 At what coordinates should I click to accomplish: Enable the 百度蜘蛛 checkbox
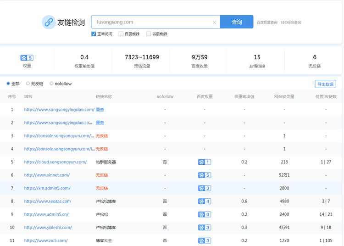pyautogui.click(x=121, y=34)
